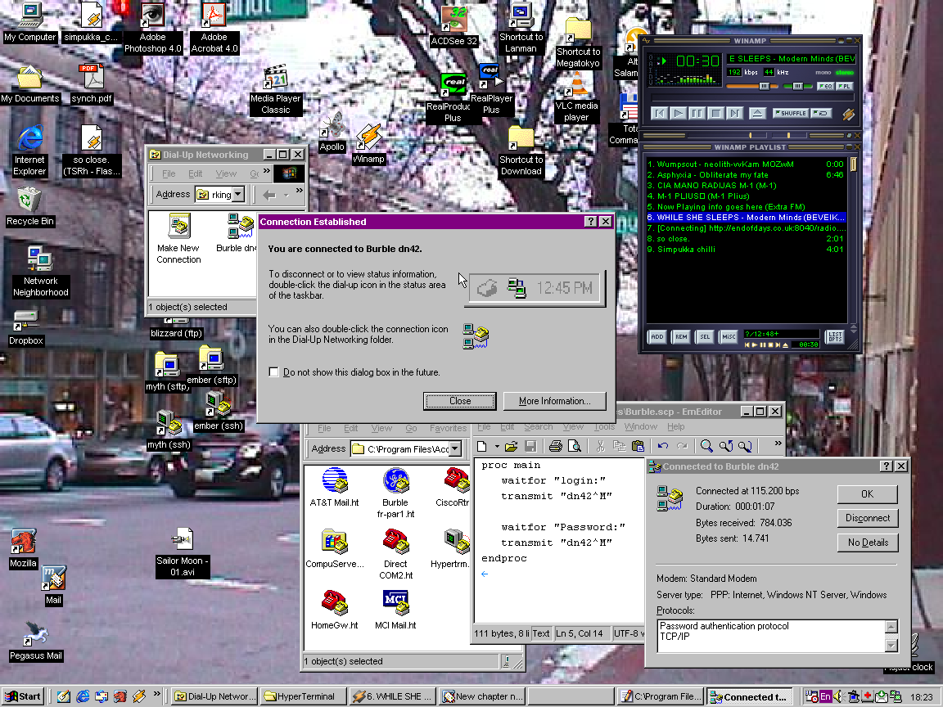Image resolution: width=943 pixels, height=707 pixels.
Task: Toggle Repeat mode in Winamp
Action: coord(820,113)
